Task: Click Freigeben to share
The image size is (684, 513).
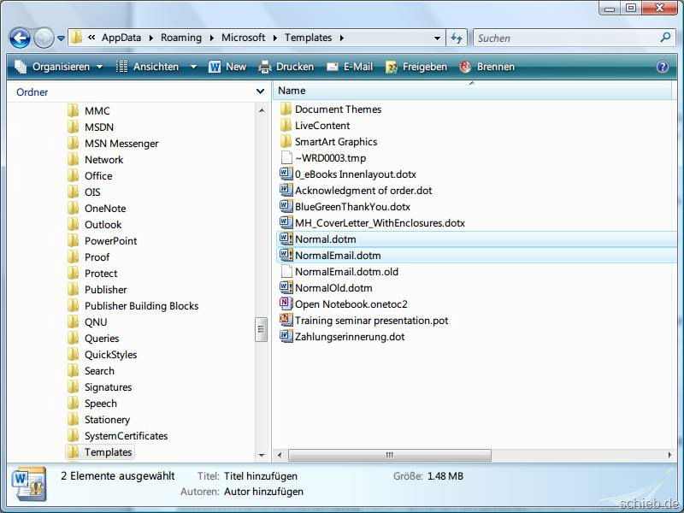Action: coord(416,67)
